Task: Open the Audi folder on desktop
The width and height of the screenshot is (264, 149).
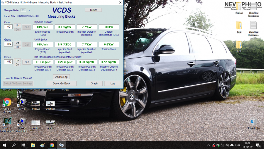Action: pyautogui.click(x=239, y=45)
